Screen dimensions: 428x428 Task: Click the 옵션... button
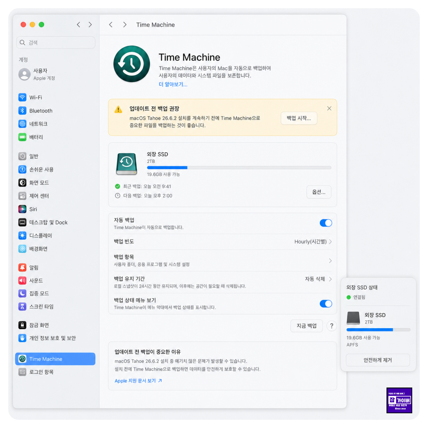[319, 192]
